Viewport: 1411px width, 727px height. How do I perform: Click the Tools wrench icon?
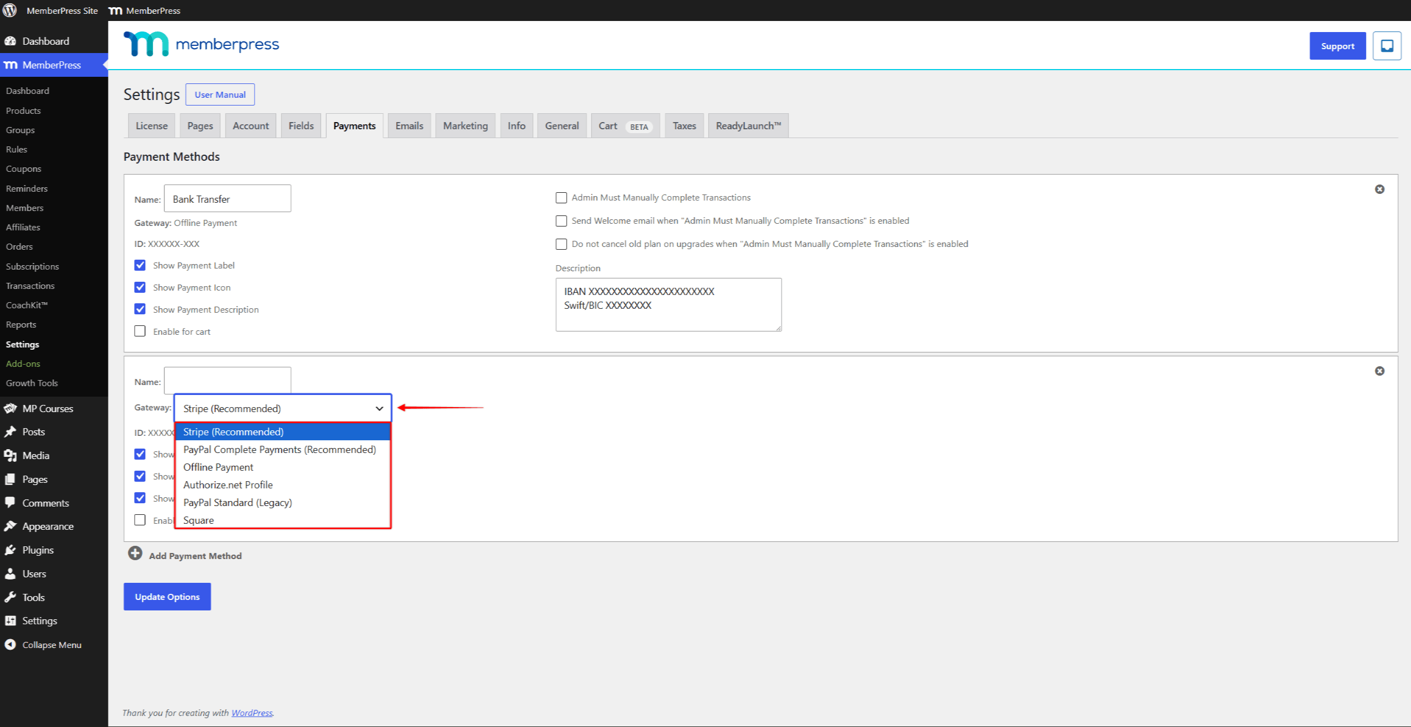point(10,597)
